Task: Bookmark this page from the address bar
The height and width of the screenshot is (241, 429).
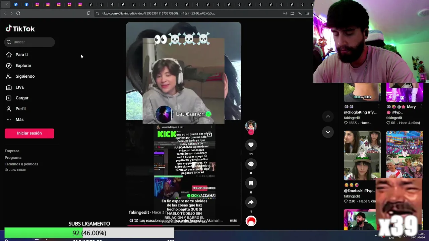Action: [88, 13]
